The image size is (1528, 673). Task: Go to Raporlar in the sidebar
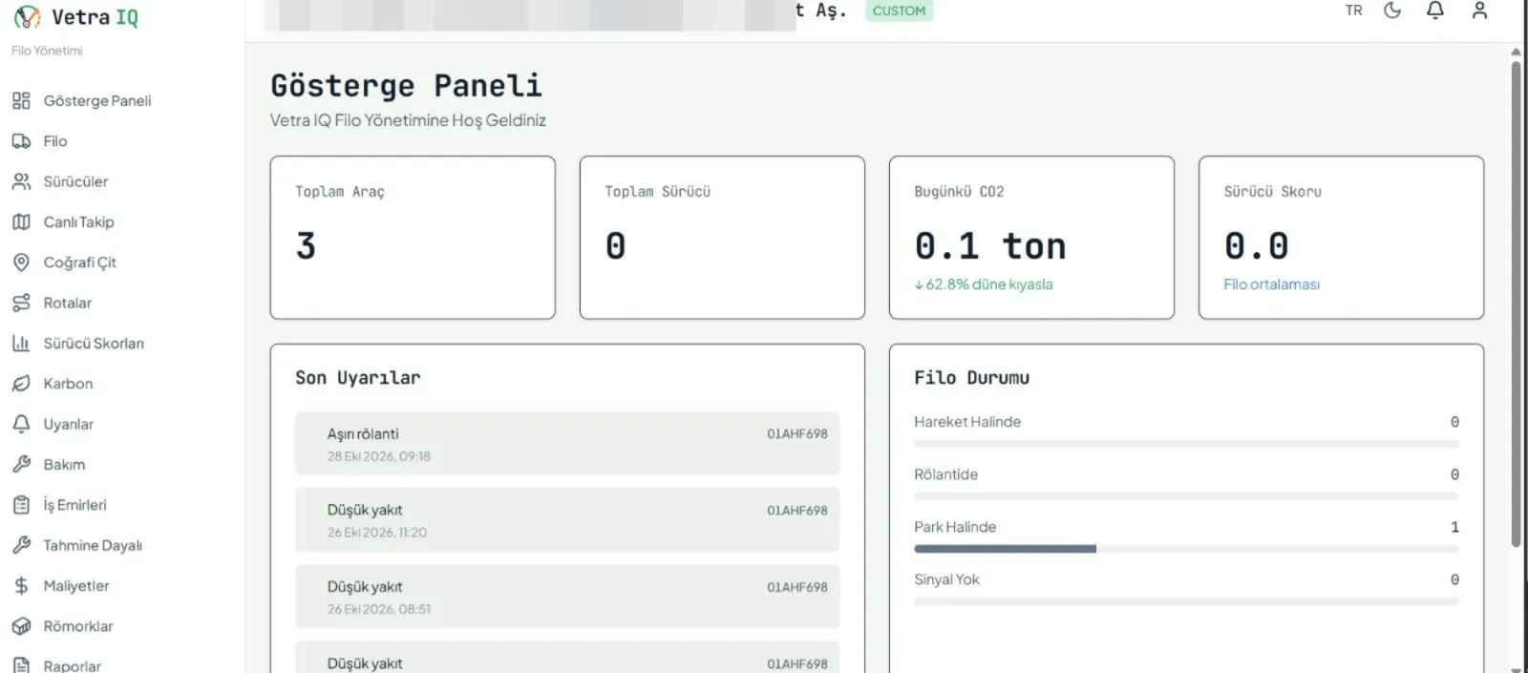click(x=72, y=665)
